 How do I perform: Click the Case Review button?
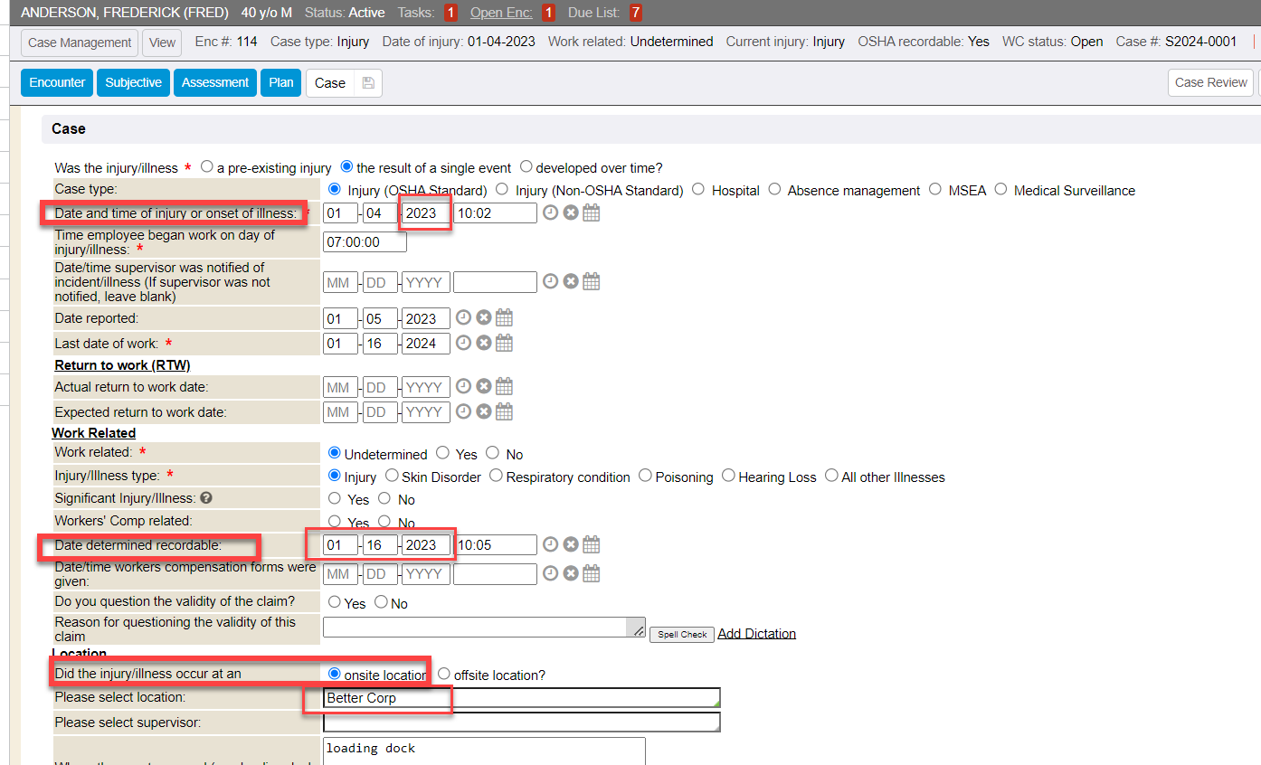point(1210,83)
